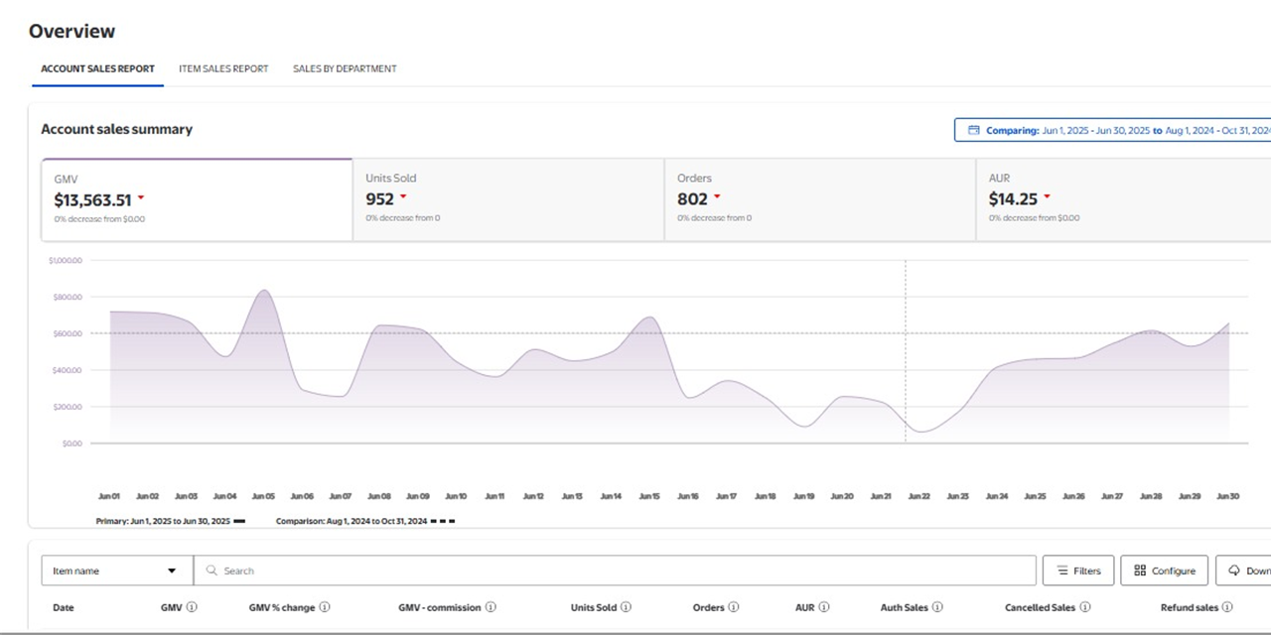Focus the Search input field
The height and width of the screenshot is (635, 1271).
615,571
